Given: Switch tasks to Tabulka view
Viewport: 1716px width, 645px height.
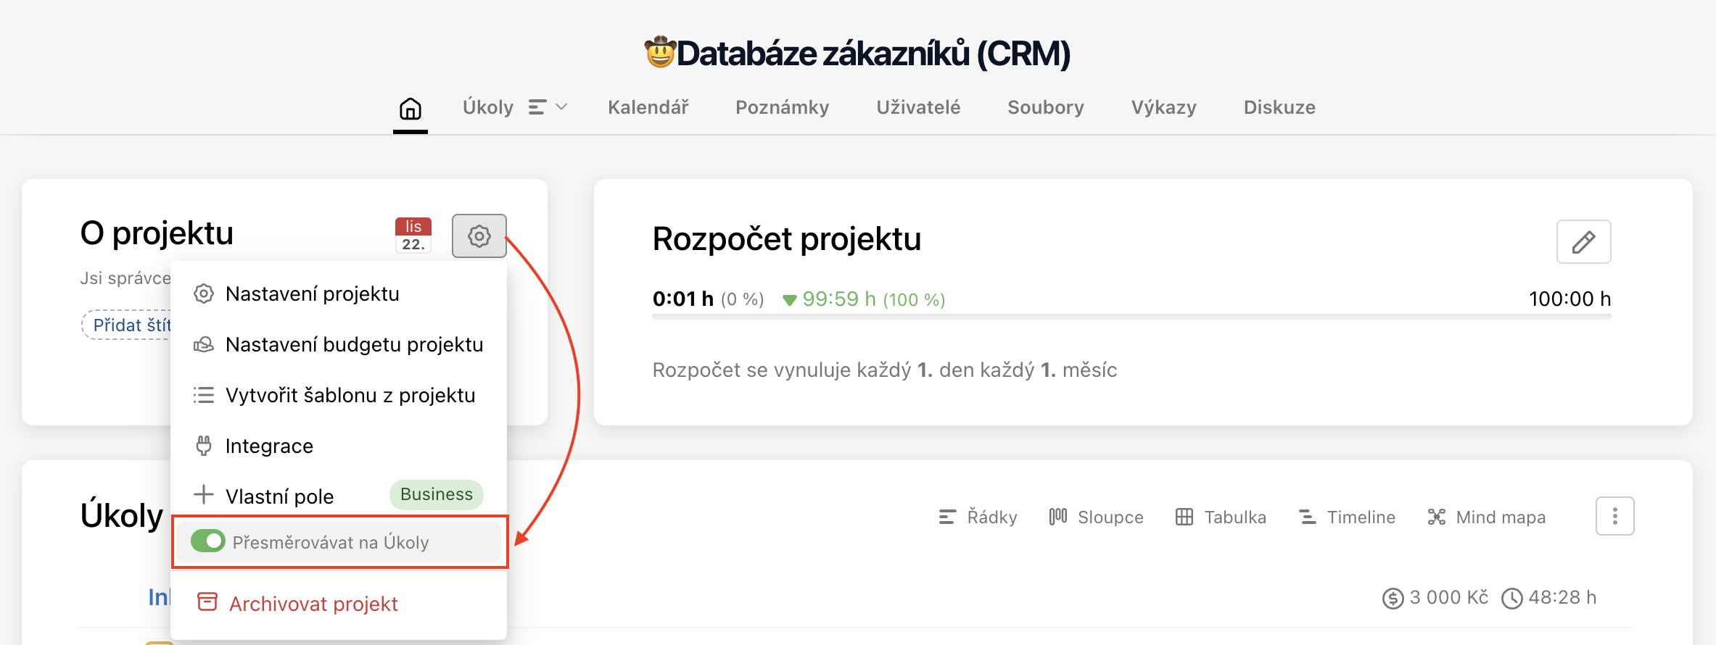Looking at the screenshot, I should coord(1221,517).
